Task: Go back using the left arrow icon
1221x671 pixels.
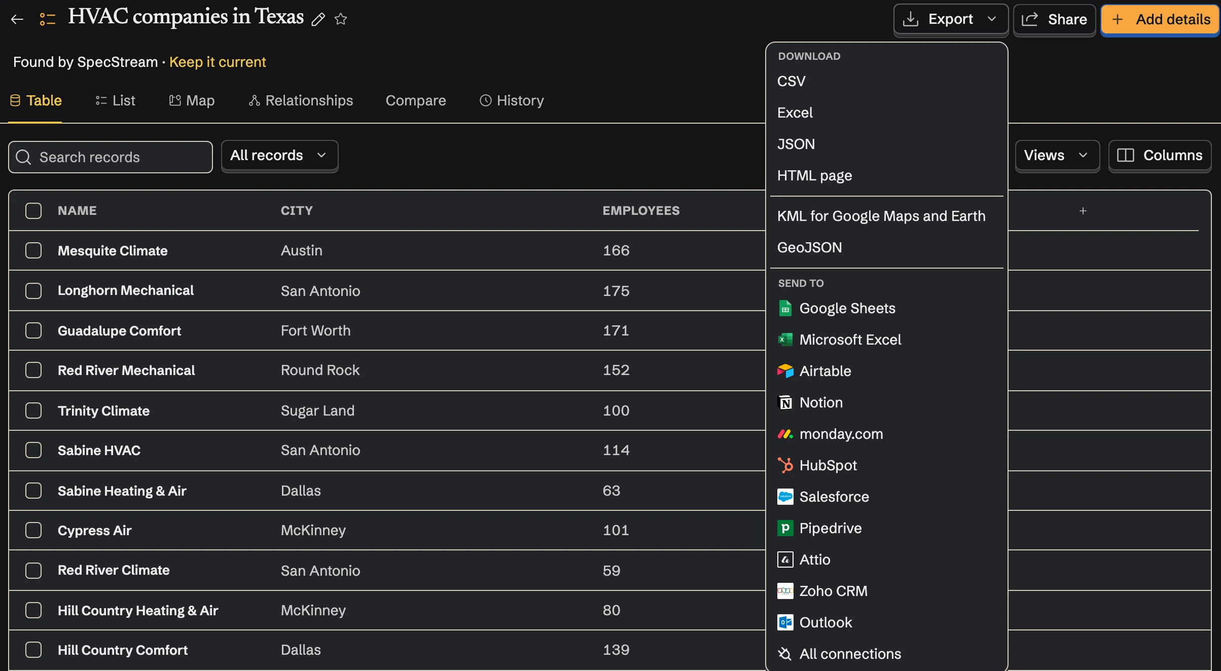Action: tap(17, 19)
